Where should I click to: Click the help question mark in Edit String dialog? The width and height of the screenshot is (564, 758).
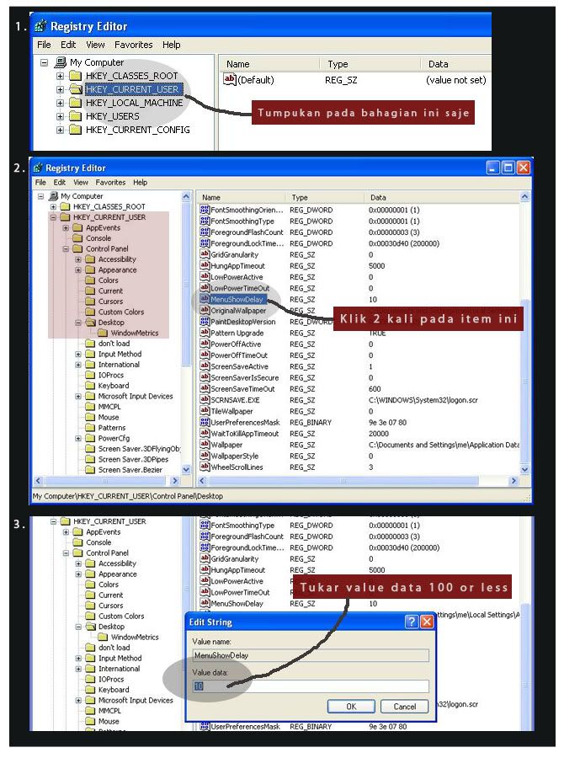tap(412, 622)
